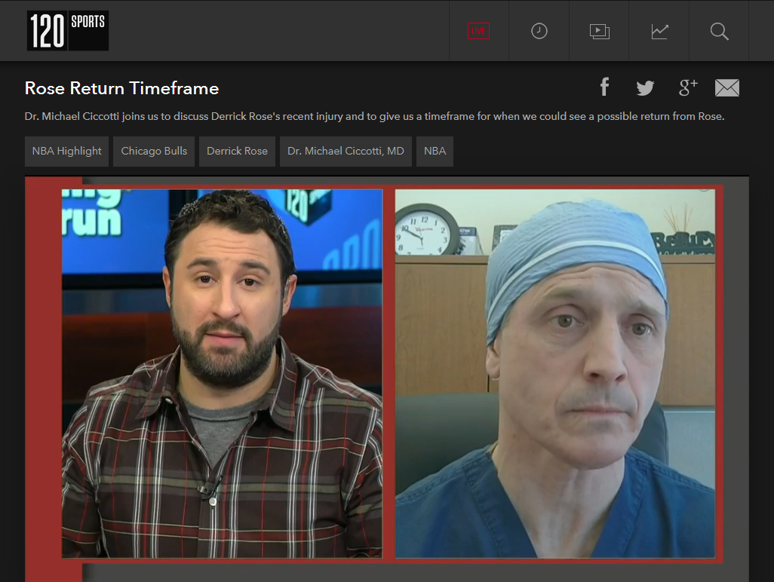This screenshot has height=582, width=774.
Task: Select the Dr. Michael Ciccotti, MD tag
Action: pos(346,151)
